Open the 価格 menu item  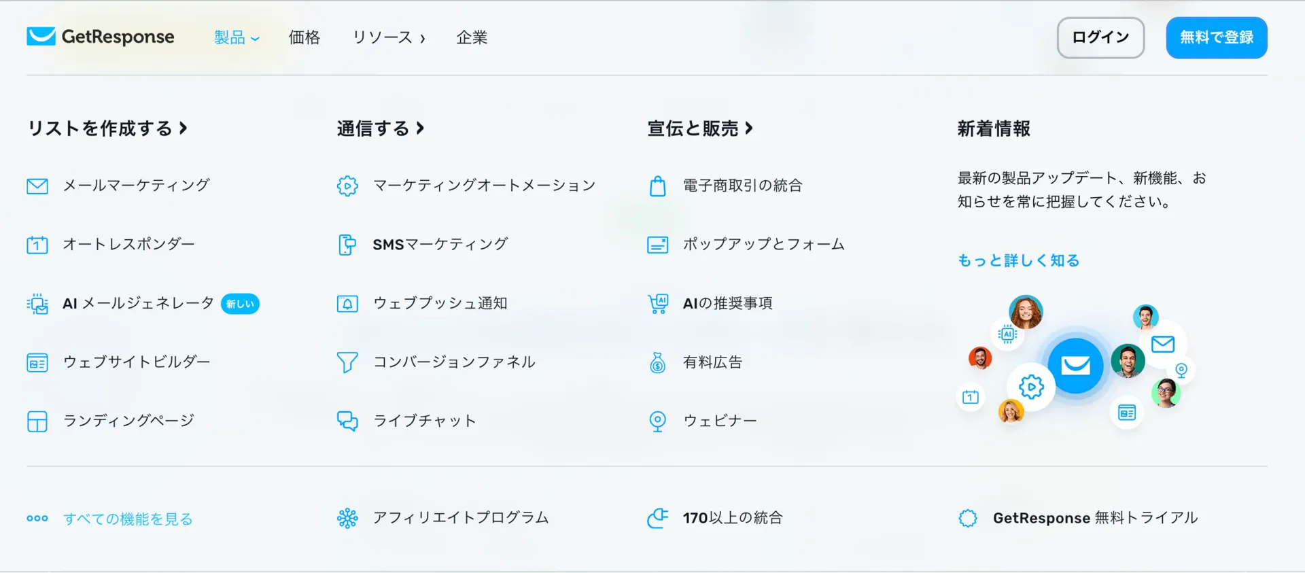click(x=304, y=38)
